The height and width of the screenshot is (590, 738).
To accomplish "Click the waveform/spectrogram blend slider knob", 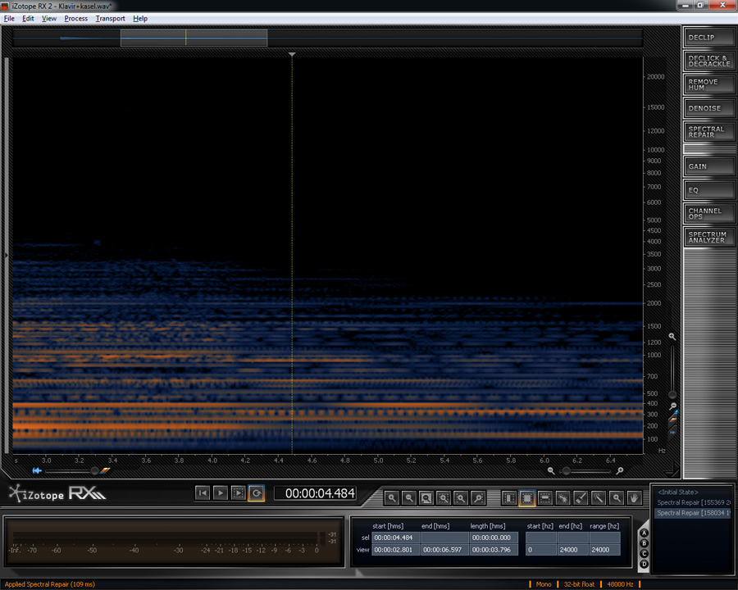I will coord(94,470).
